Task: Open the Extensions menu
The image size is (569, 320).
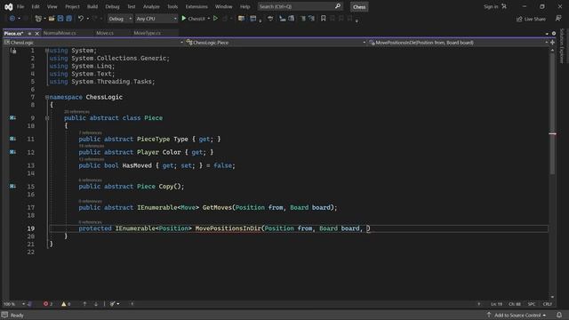Action: (x=196, y=6)
